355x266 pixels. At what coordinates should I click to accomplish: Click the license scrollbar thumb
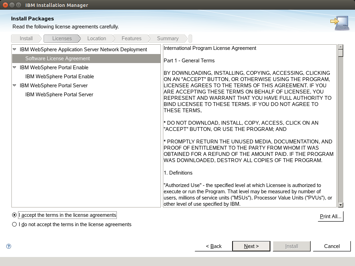340,53
